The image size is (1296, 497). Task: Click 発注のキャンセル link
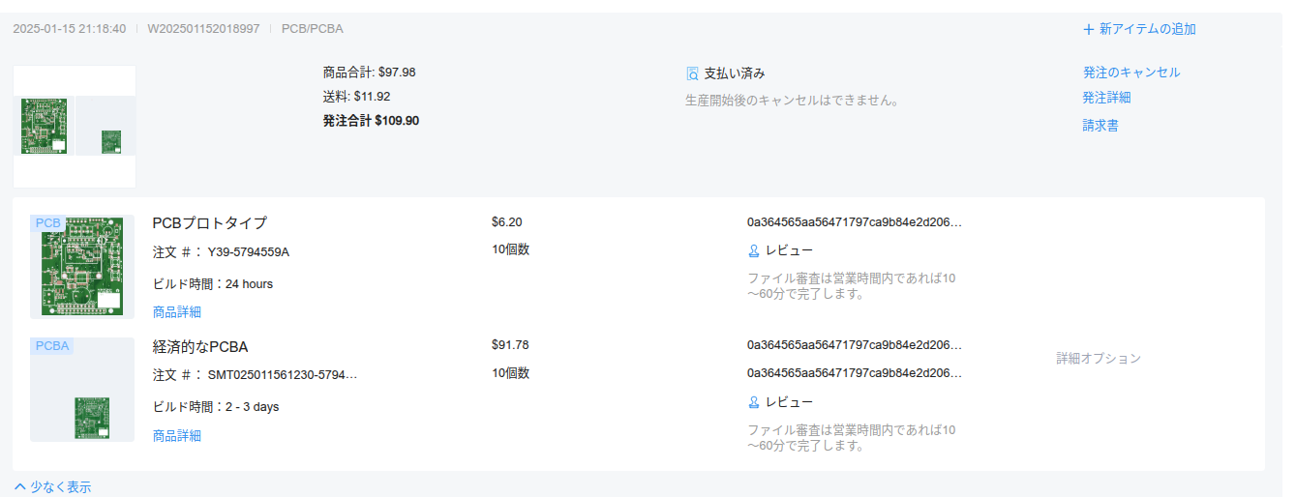1131,73
